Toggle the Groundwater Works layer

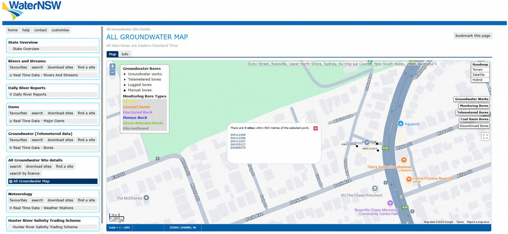(x=471, y=99)
